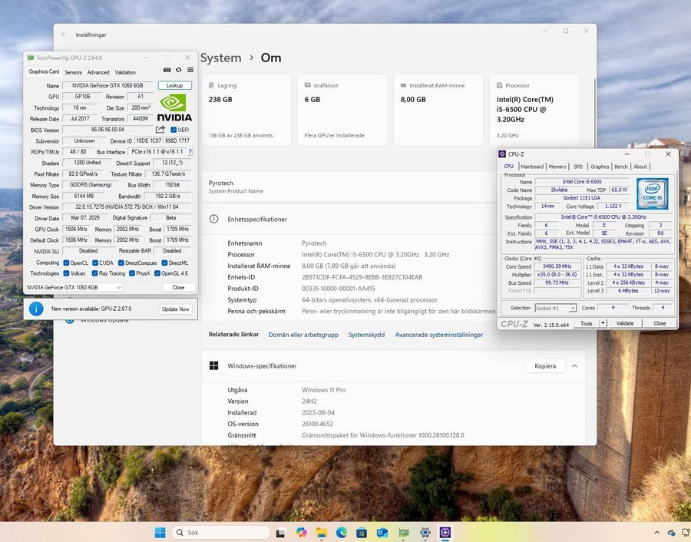Screen dimensions: 691x542
Task: Open Task View from the taskbar
Action: tap(280, 533)
